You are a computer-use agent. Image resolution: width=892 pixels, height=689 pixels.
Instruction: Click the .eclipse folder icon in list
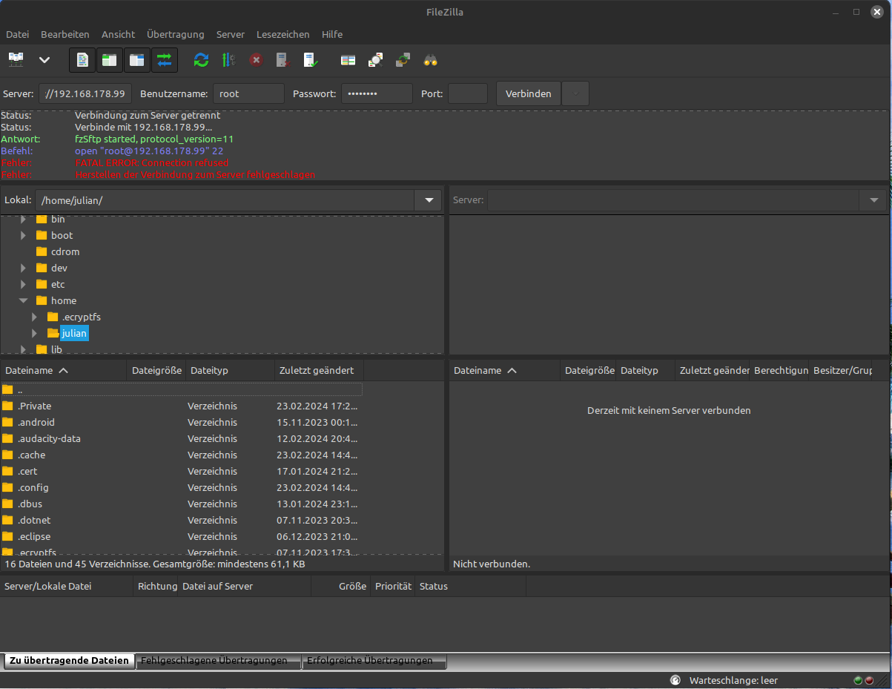click(7, 536)
